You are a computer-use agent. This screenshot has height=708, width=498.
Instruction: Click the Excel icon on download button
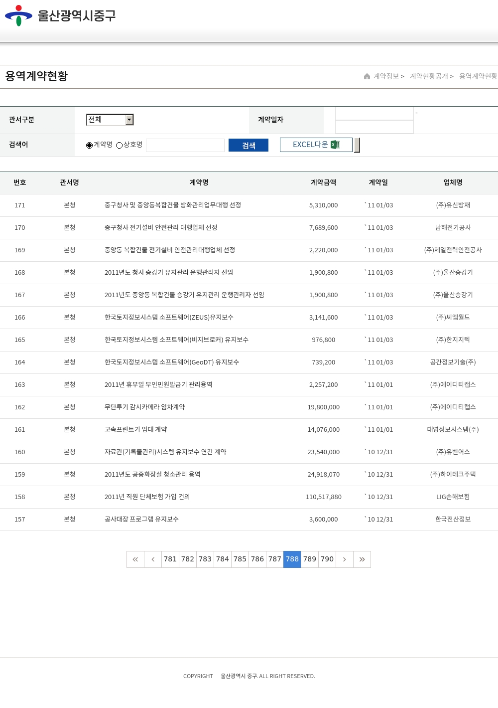point(335,145)
